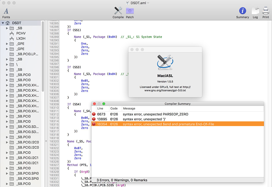Select the premature End-Of-File error row
The width and height of the screenshot is (272, 187).
point(168,124)
